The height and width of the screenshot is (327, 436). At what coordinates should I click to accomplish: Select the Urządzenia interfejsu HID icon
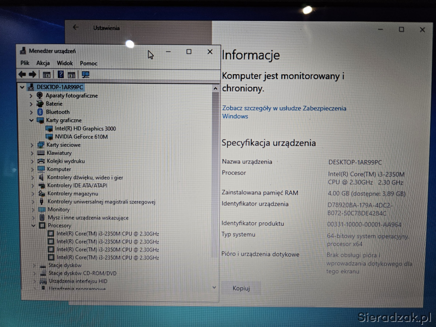pos(43,281)
